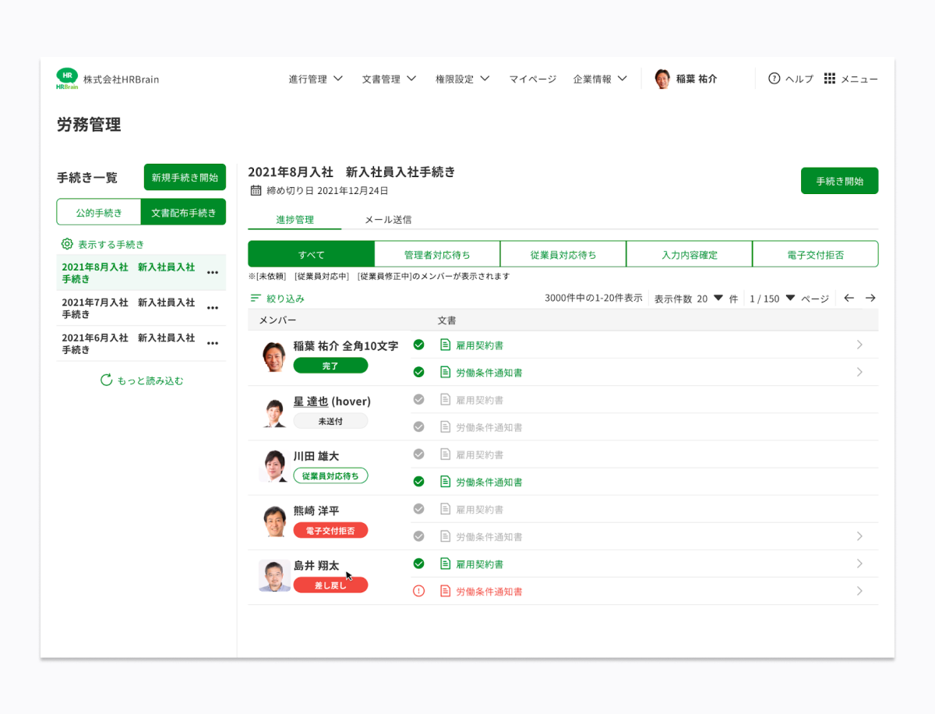
Task: Click the HRBrain logo
Action: pos(67,77)
